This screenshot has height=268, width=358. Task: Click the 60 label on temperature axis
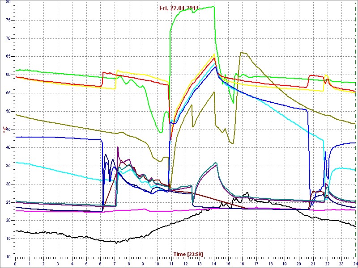pos(8,75)
